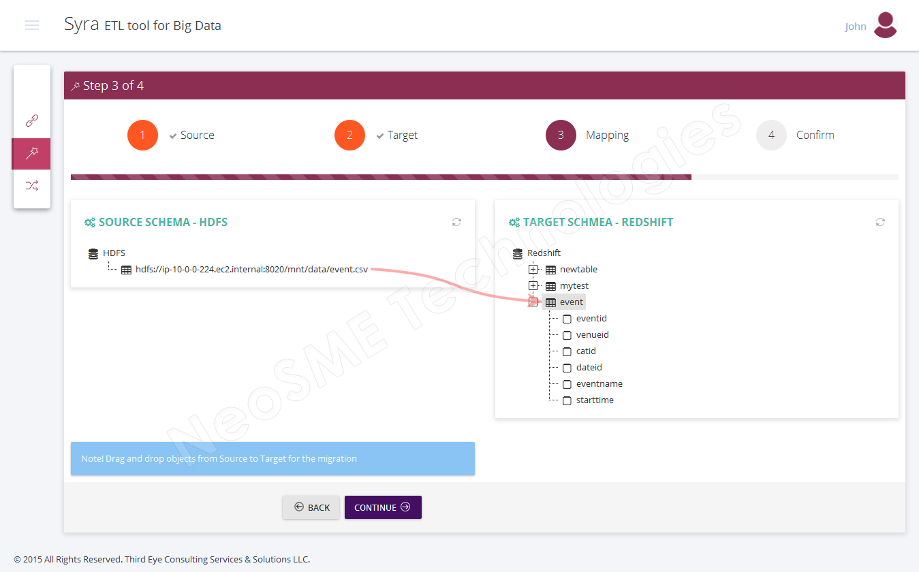Go to step 2 Target circle

pyautogui.click(x=349, y=135)
